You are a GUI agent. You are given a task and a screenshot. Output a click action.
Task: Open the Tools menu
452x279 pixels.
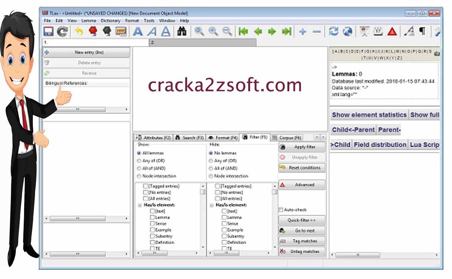149,21
